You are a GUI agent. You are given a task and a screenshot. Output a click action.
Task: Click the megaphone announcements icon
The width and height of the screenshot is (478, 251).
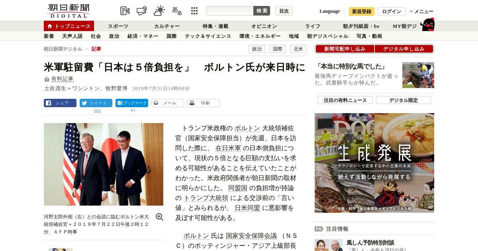(142, 11)
